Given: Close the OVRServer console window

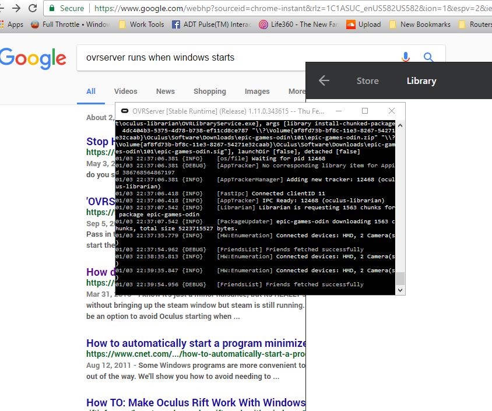Looking at the screenshot, I should coord(391,111).
